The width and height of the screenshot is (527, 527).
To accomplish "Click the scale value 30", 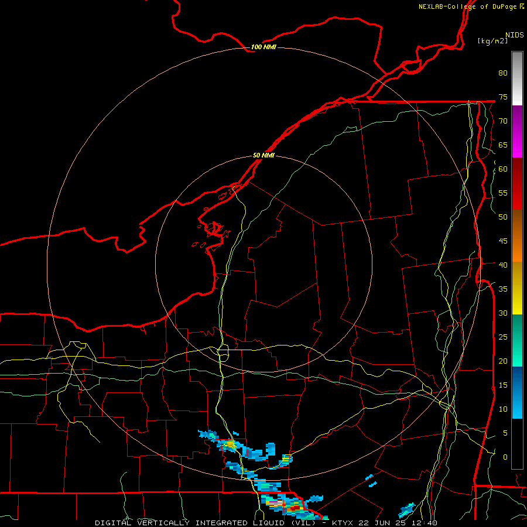I will tap(503, 313).
